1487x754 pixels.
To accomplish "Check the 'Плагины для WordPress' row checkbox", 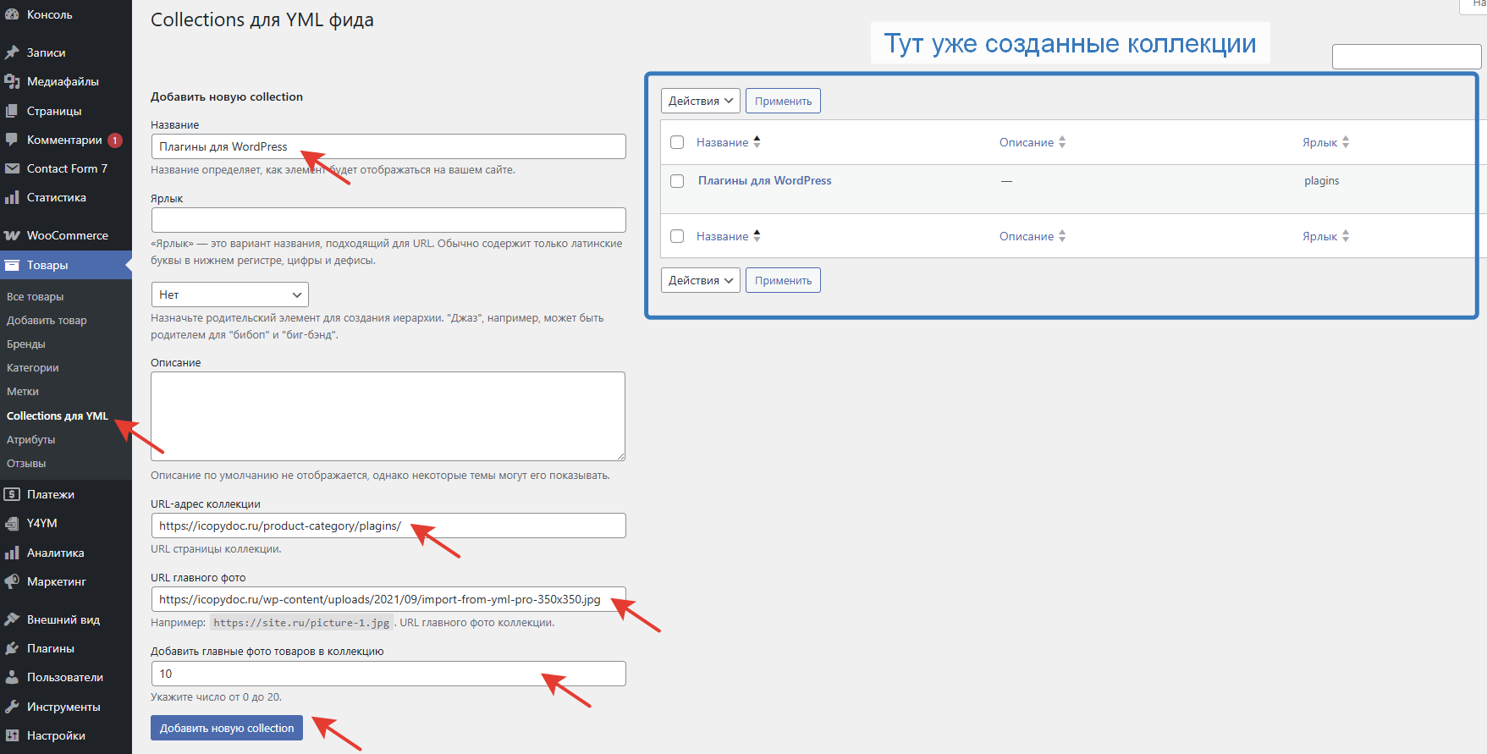I will click(677, 181).
